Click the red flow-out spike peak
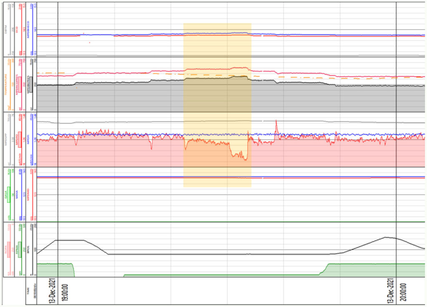 click(276, 121)
